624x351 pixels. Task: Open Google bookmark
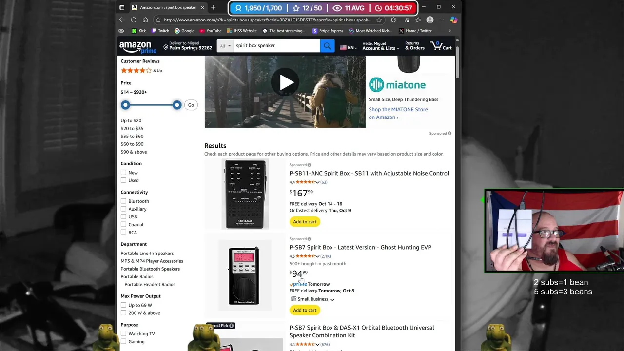(184, 31)
